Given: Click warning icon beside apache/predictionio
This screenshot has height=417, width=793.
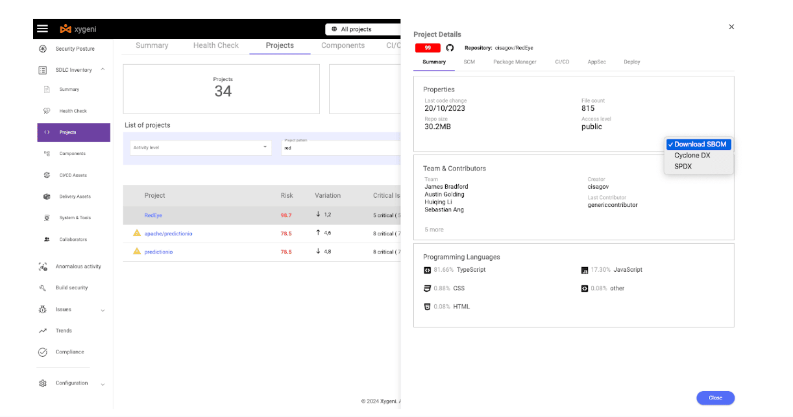Looking at the screenshot, I should (x=137, y=233).
